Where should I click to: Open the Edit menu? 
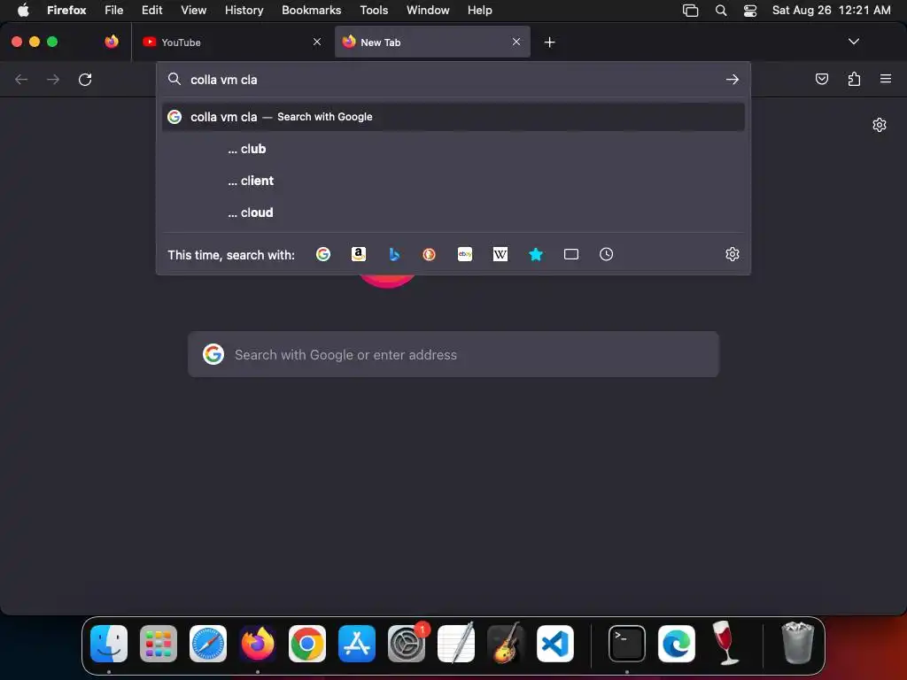click(x=152, y=10)
